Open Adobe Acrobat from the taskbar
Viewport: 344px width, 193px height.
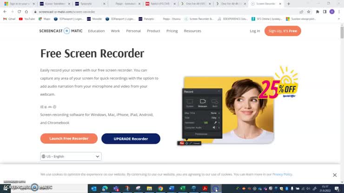205,189
